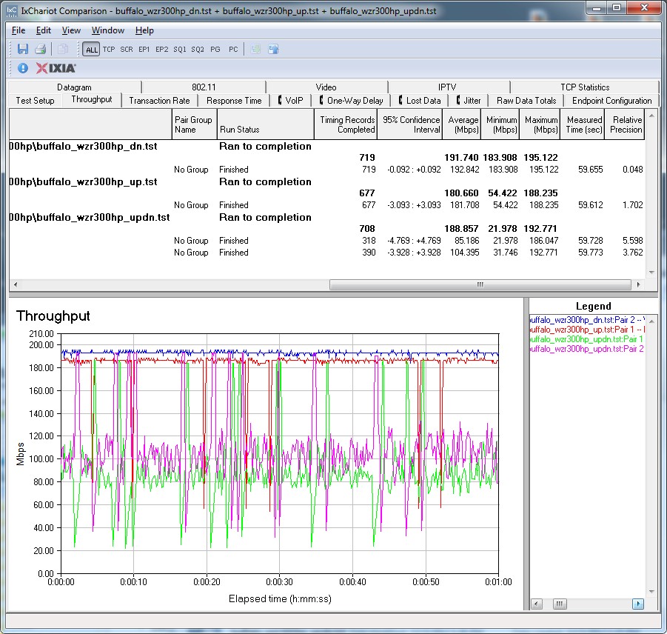Switch to the 802.11 tab
The height and width of the screenshot is (634, 667).
pos(204,87)
